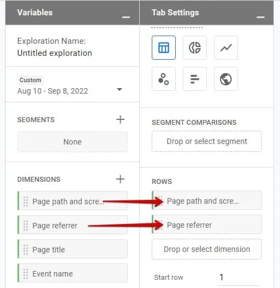
Task: Select the Geo map visualization icon
Action: pos(226,79)
